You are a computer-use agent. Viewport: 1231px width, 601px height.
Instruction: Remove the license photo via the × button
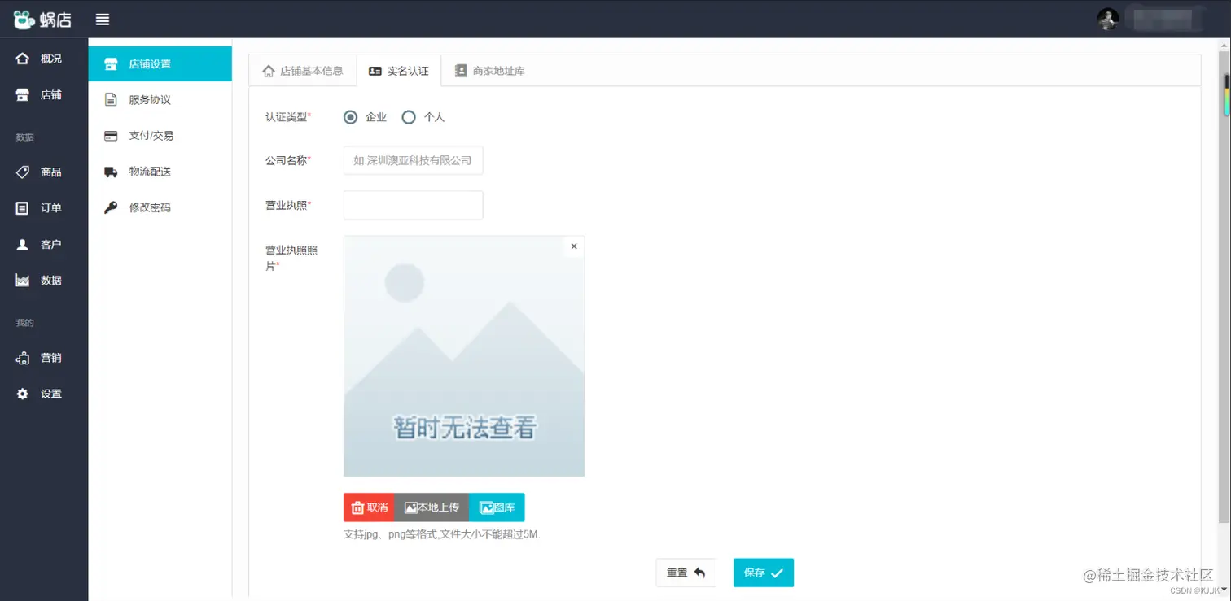(573, 246)
